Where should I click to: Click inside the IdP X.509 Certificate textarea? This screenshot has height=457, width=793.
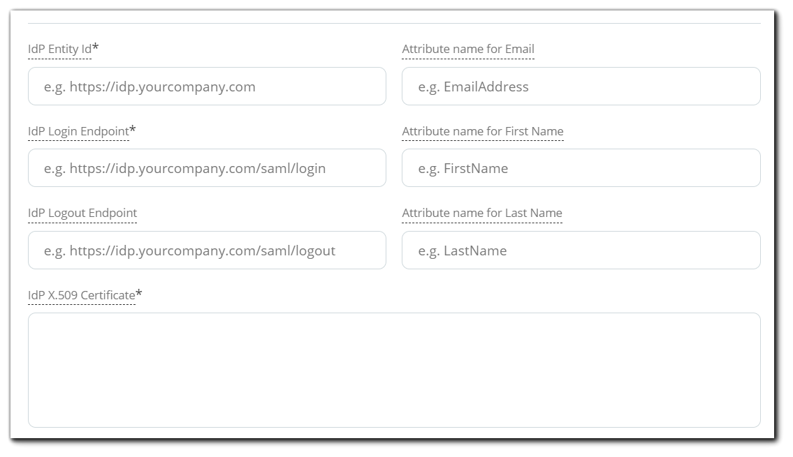(394, 370)
